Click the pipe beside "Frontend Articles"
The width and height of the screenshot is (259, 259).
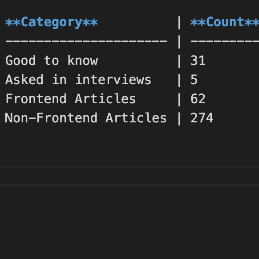click(x=179, y=99)
